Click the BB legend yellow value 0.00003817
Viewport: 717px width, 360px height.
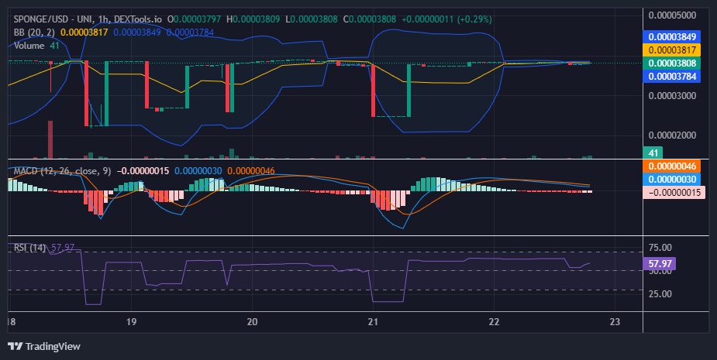[84, 33]
